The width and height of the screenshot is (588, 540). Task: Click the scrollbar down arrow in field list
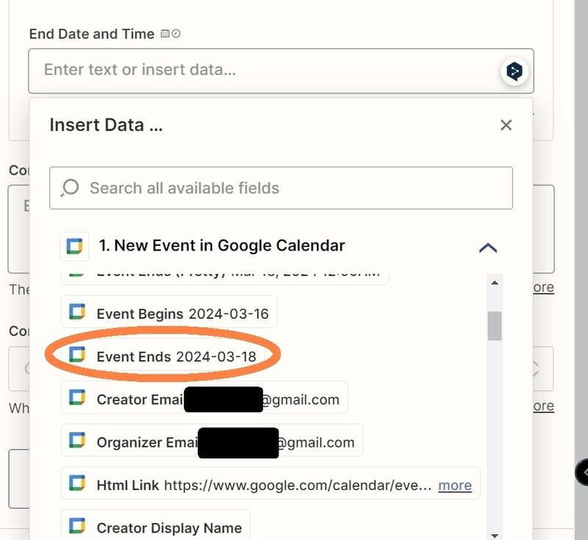point(495,535)
